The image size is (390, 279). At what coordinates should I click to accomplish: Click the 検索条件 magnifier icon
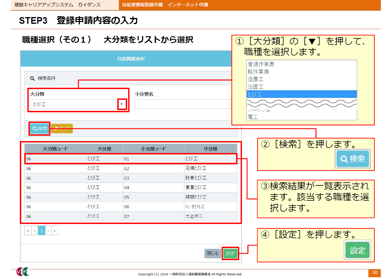click(32, 78)
